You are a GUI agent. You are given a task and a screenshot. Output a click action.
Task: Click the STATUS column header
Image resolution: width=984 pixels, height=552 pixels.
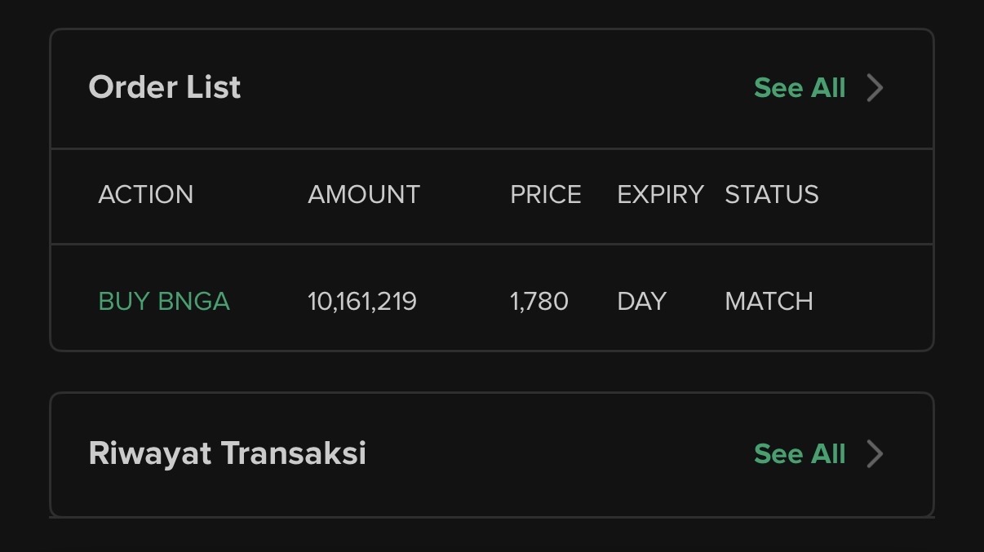pyautogui.click(x=772, y=195)
